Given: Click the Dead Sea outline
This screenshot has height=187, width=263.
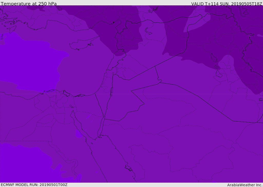Looking at the screenshot, I should (111, 91).
